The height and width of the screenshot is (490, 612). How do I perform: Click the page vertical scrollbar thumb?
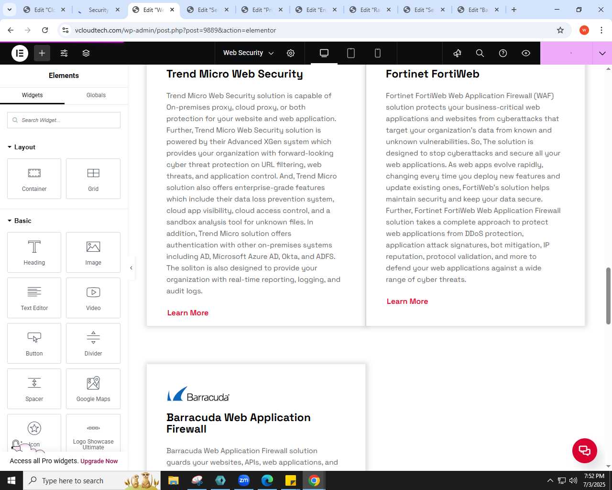coord(608,296)
